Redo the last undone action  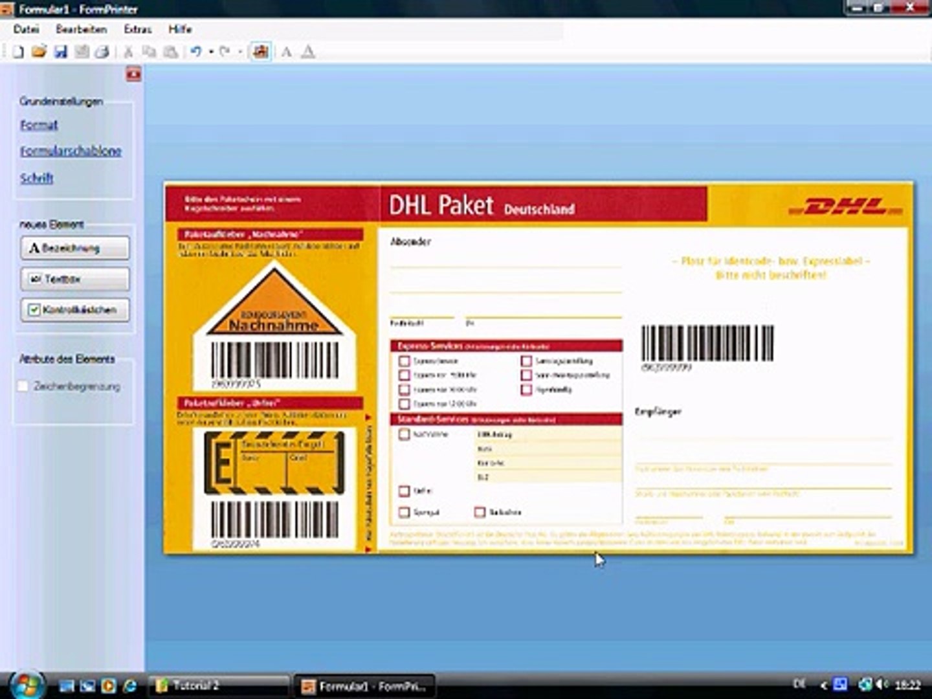click(x=225, y=52)
